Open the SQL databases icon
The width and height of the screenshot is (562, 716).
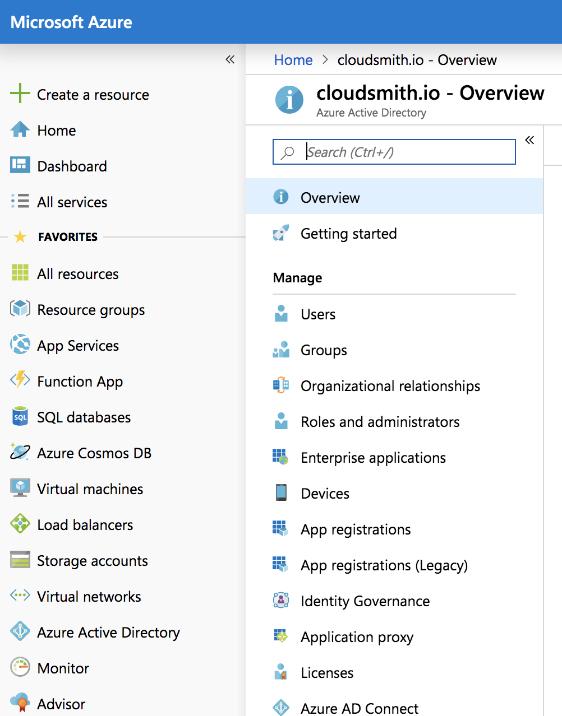point(20,416)
